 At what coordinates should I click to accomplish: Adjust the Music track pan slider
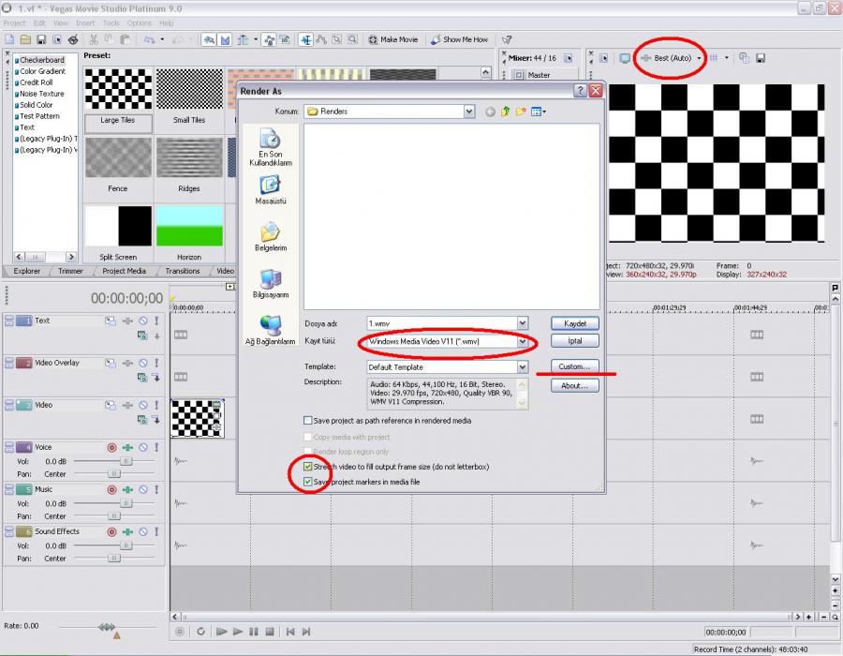tap(114, 516)
